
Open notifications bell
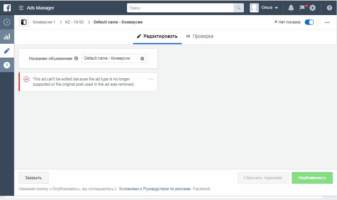pos(291,8)
